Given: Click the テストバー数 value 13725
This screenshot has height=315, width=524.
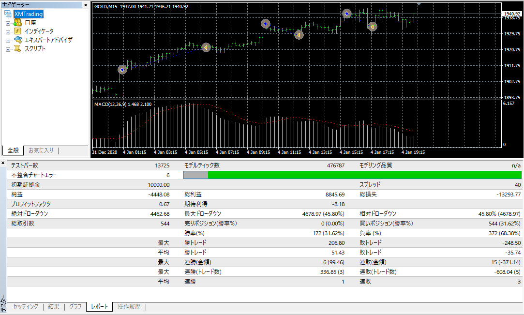Looking at the screenshot, I should [x=163, y=165].
